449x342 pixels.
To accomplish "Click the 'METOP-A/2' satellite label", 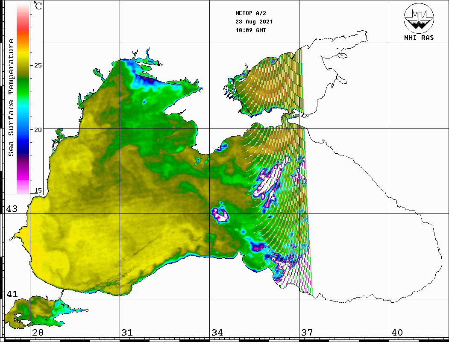I will (x=250, y=13).
